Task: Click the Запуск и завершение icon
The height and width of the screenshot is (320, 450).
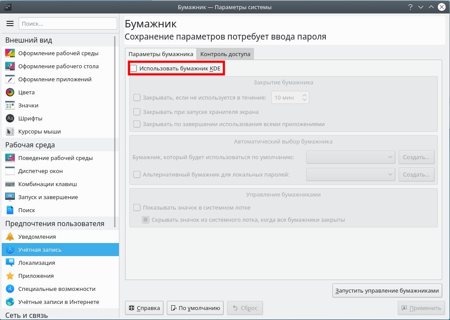Action: click(10, 197)
